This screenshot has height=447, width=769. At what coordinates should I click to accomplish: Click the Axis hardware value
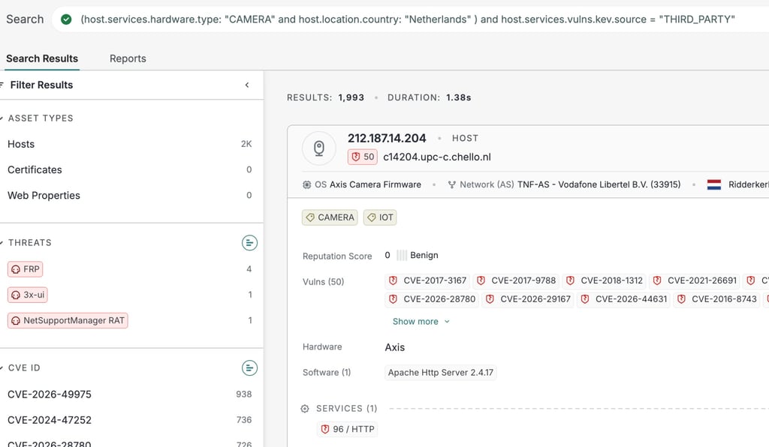click(x=395, y=347)
